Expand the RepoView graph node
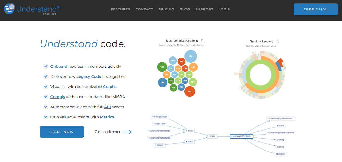 point(159,124)
